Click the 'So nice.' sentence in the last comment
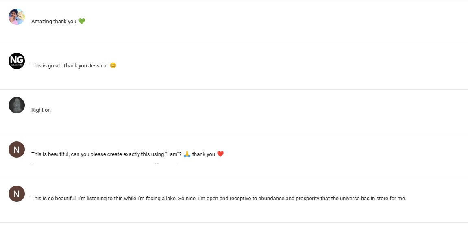Screen dimensions: 468x225 [x=187, y=199]
